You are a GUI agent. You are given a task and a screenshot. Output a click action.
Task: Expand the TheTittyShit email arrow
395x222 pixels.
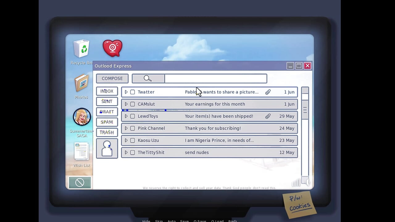pos(126,152)
